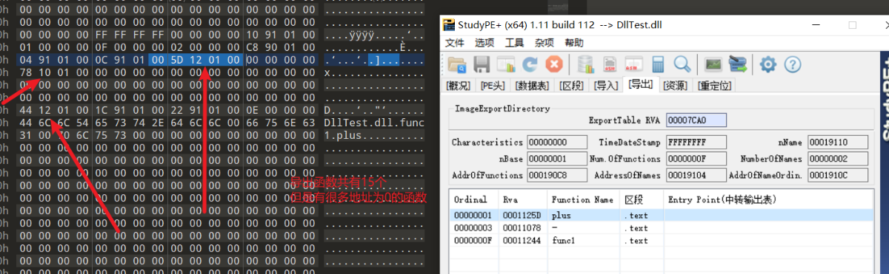Open the ASM window viewer icon
Screen dimensions: 889x274
[x=634, y=64]
